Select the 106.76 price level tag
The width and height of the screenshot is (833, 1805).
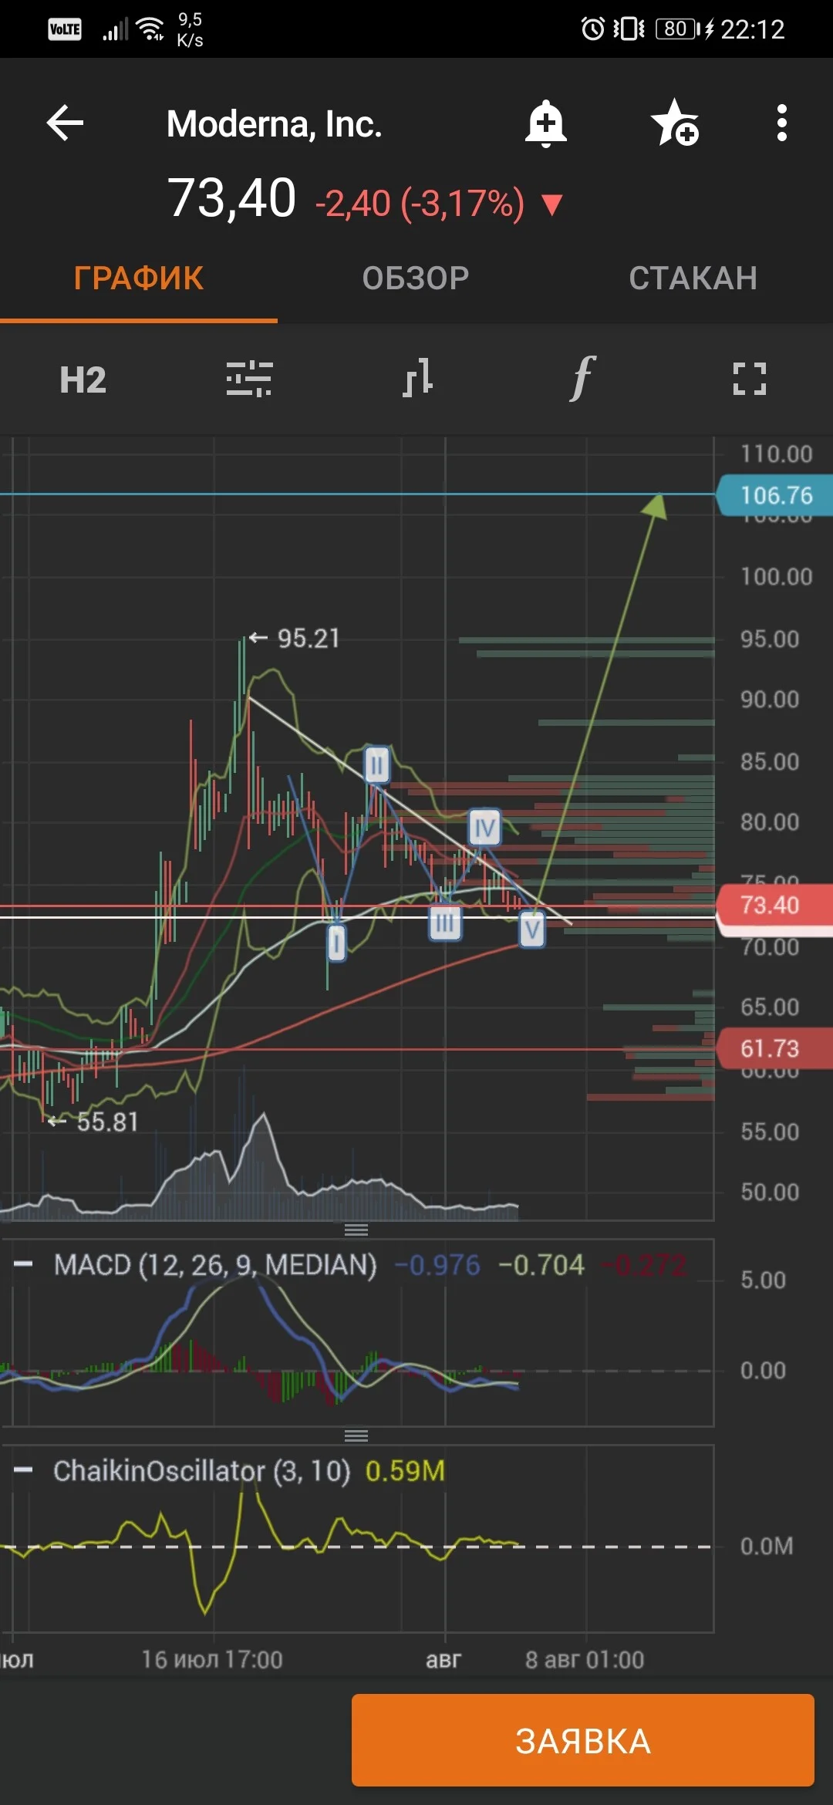coord(774,495)
